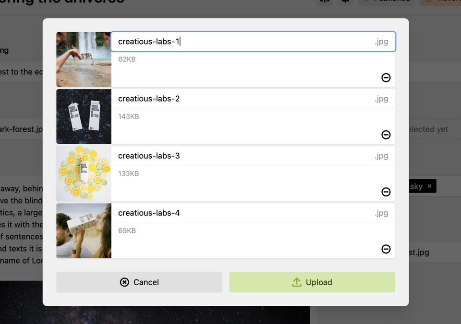Click the 69KB file size text
Image resolution: width=461 pixels, height=324 pixels.
(x=127, y=231)
